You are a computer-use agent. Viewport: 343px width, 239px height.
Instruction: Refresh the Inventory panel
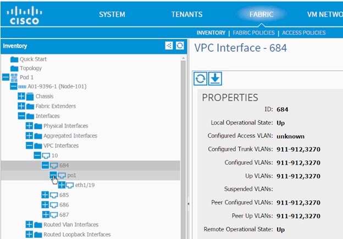[x=180, y=46]
